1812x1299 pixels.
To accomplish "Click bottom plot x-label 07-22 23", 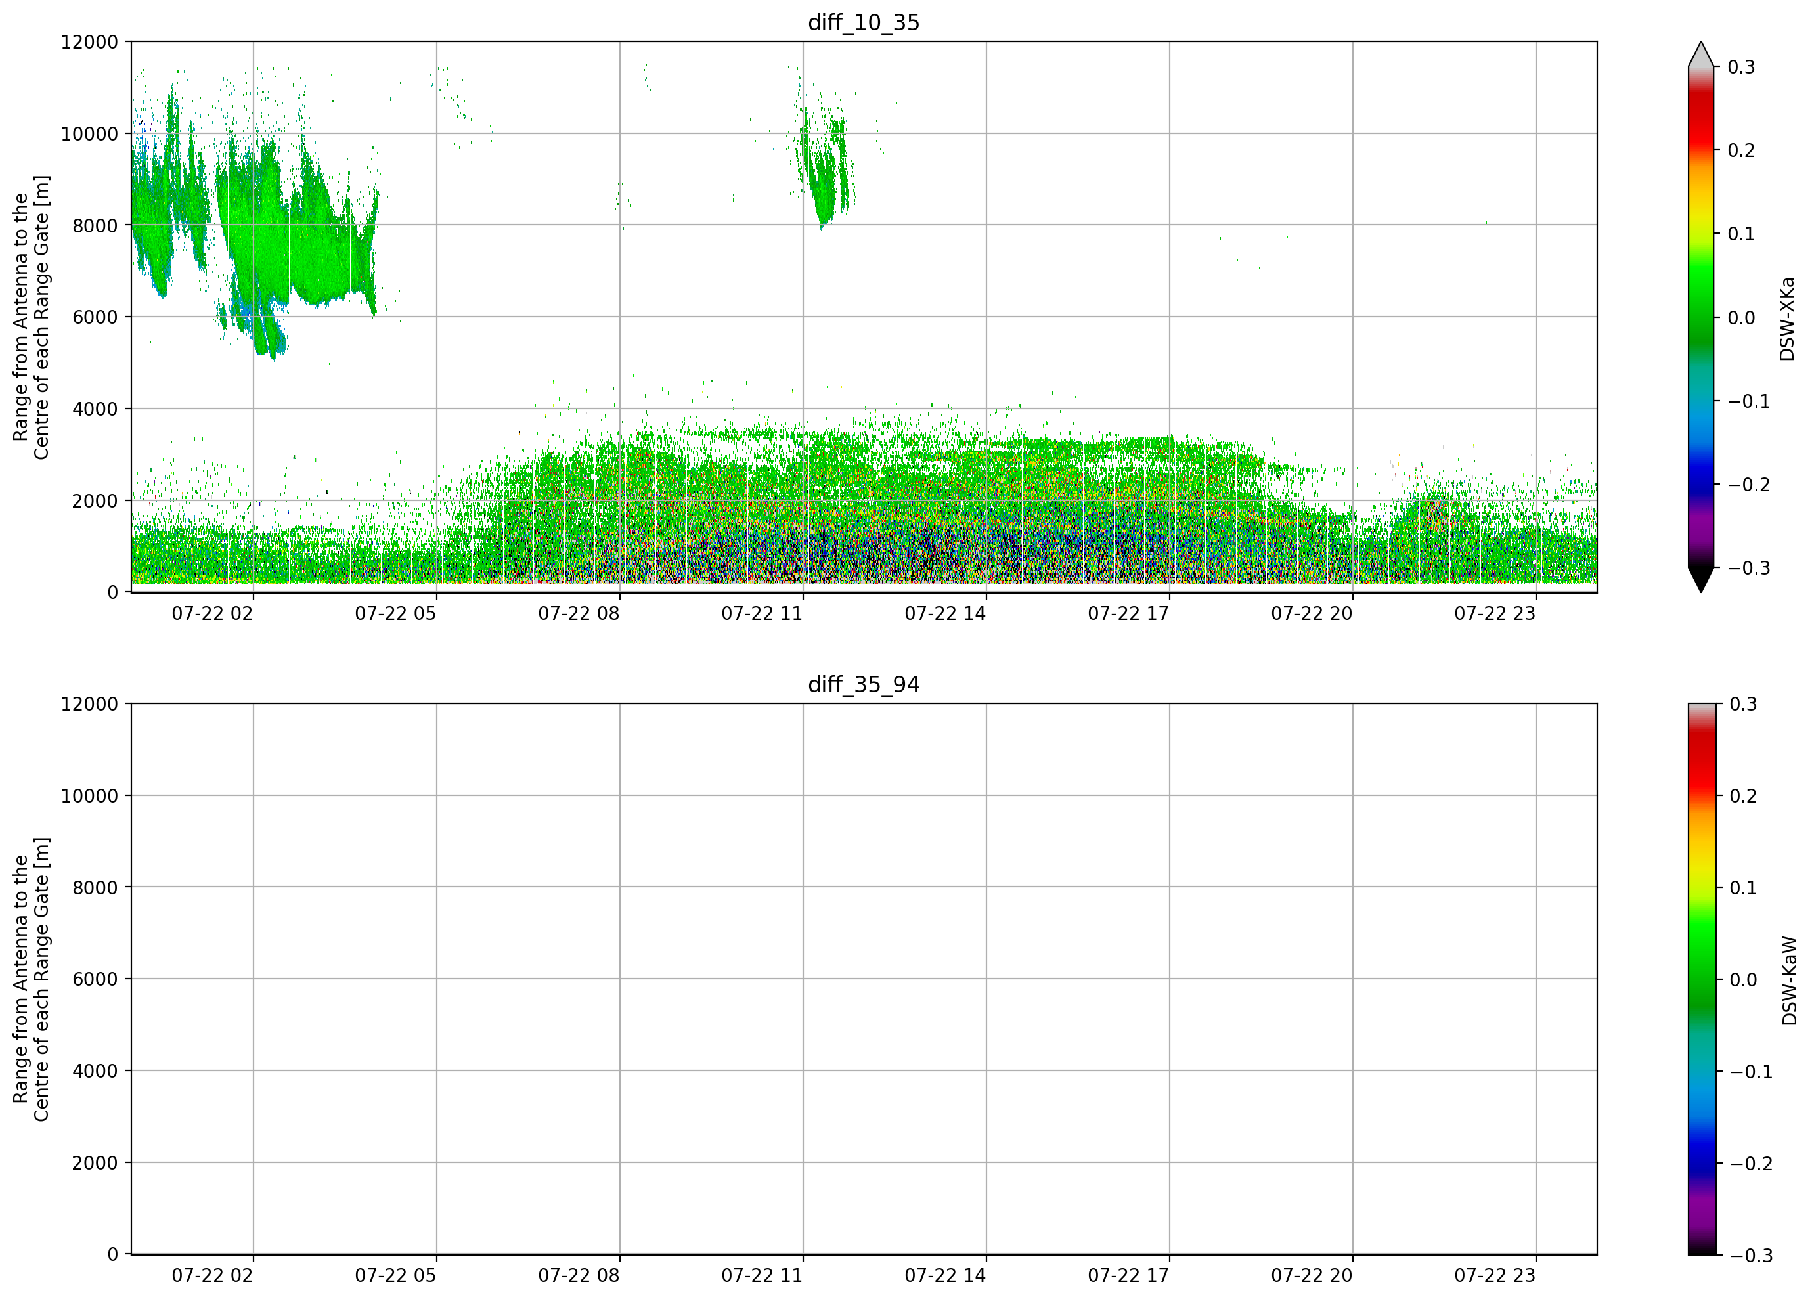I will [1495, 1276].
